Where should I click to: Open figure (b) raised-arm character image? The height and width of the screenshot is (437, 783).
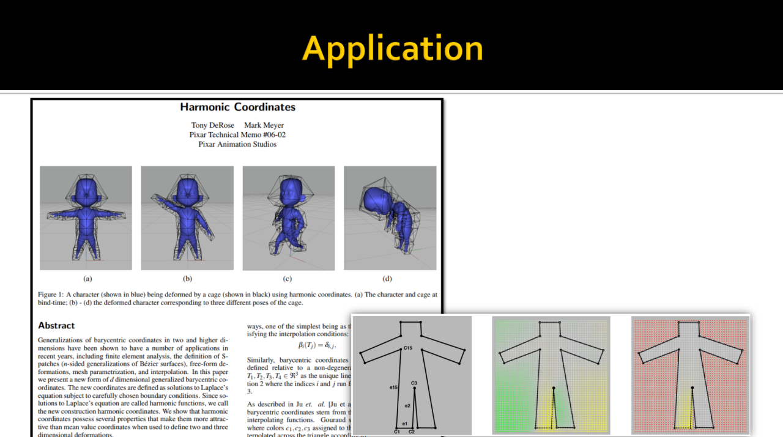pos(187,218)
